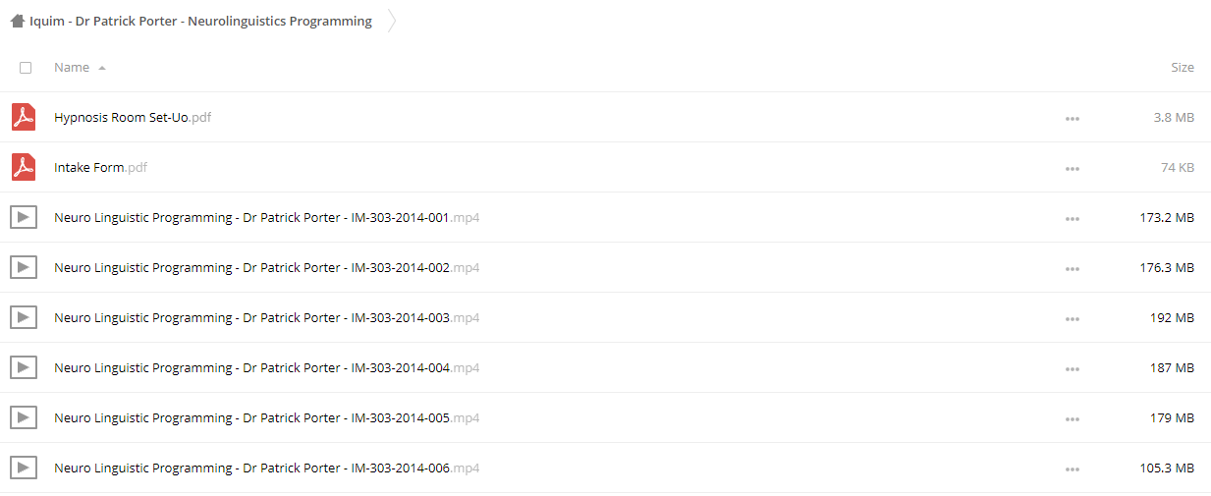Click video play icon for IM-303-2014-003
The width and height of the screenshot is (1211, 496).
[x=24, y=317]
